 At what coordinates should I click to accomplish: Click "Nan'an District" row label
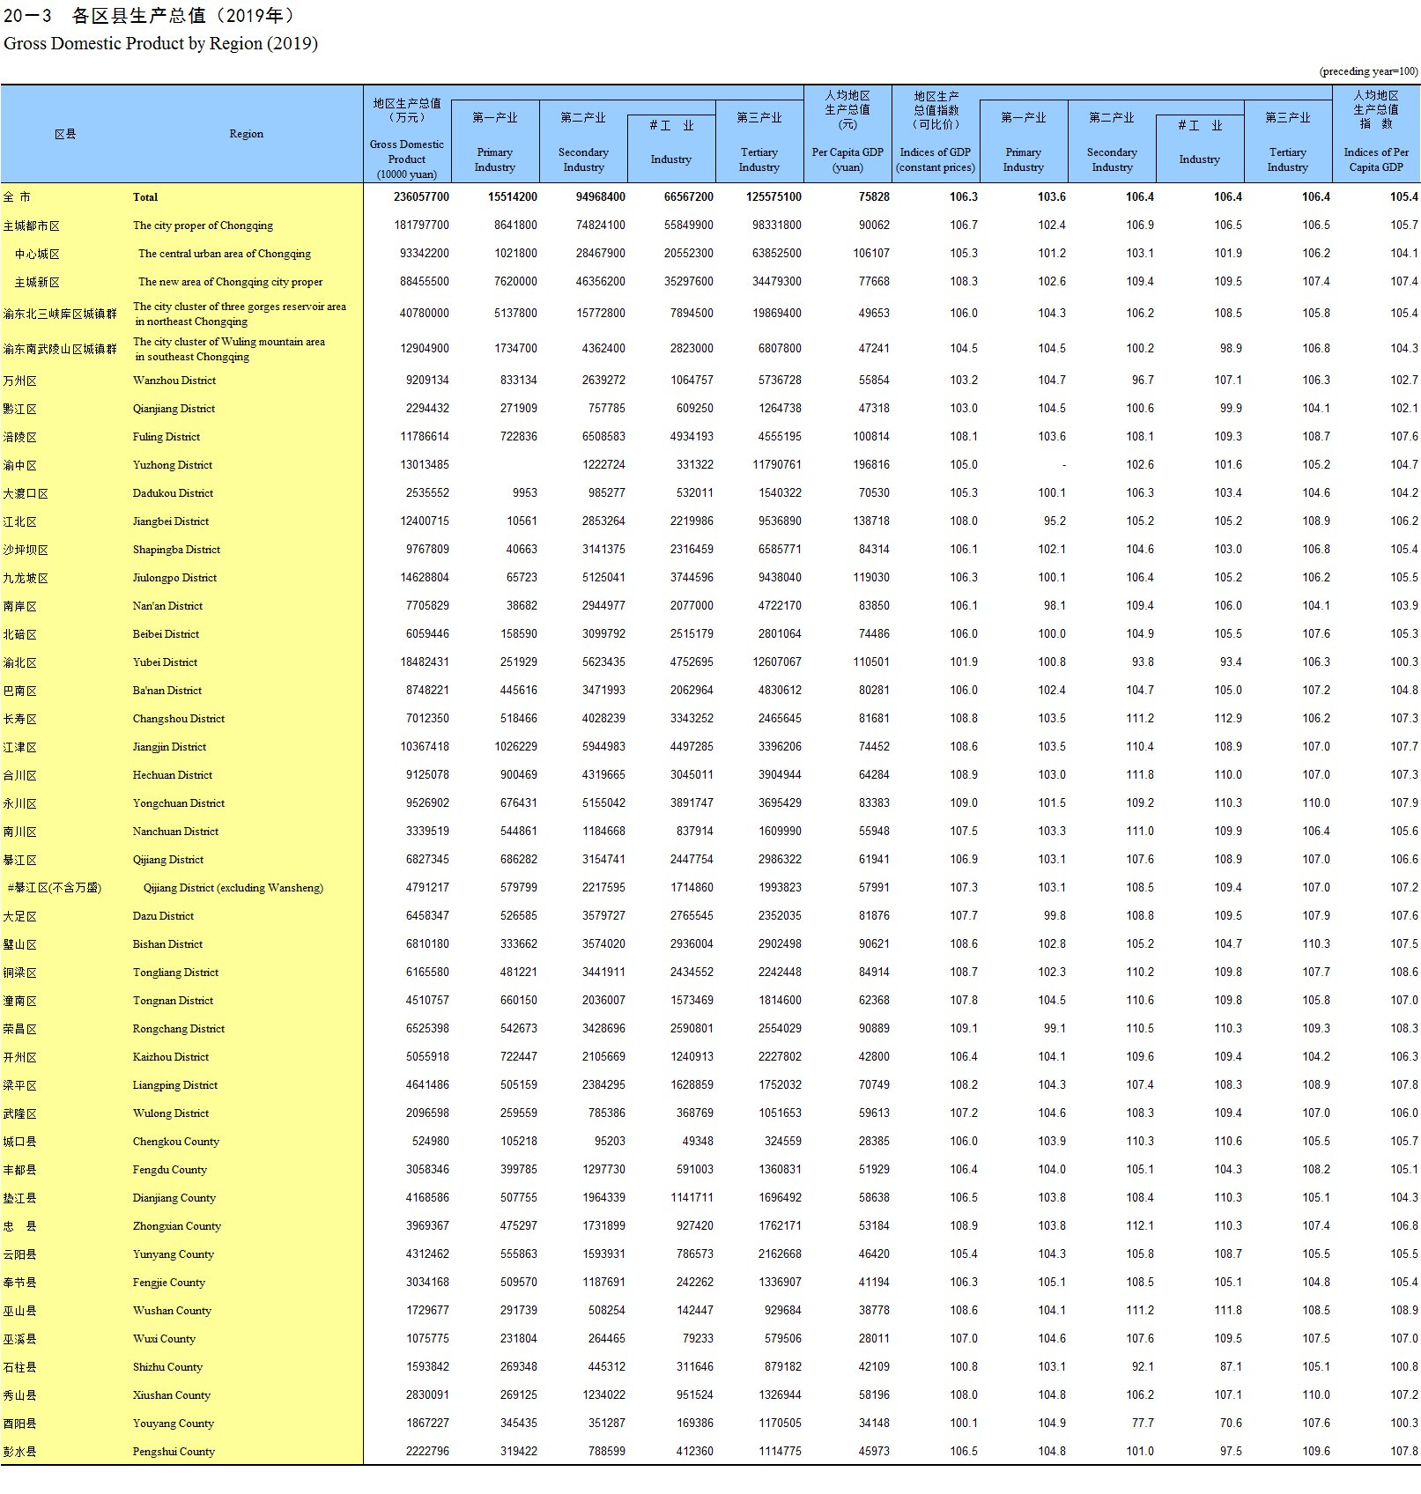tap(167, 606)
